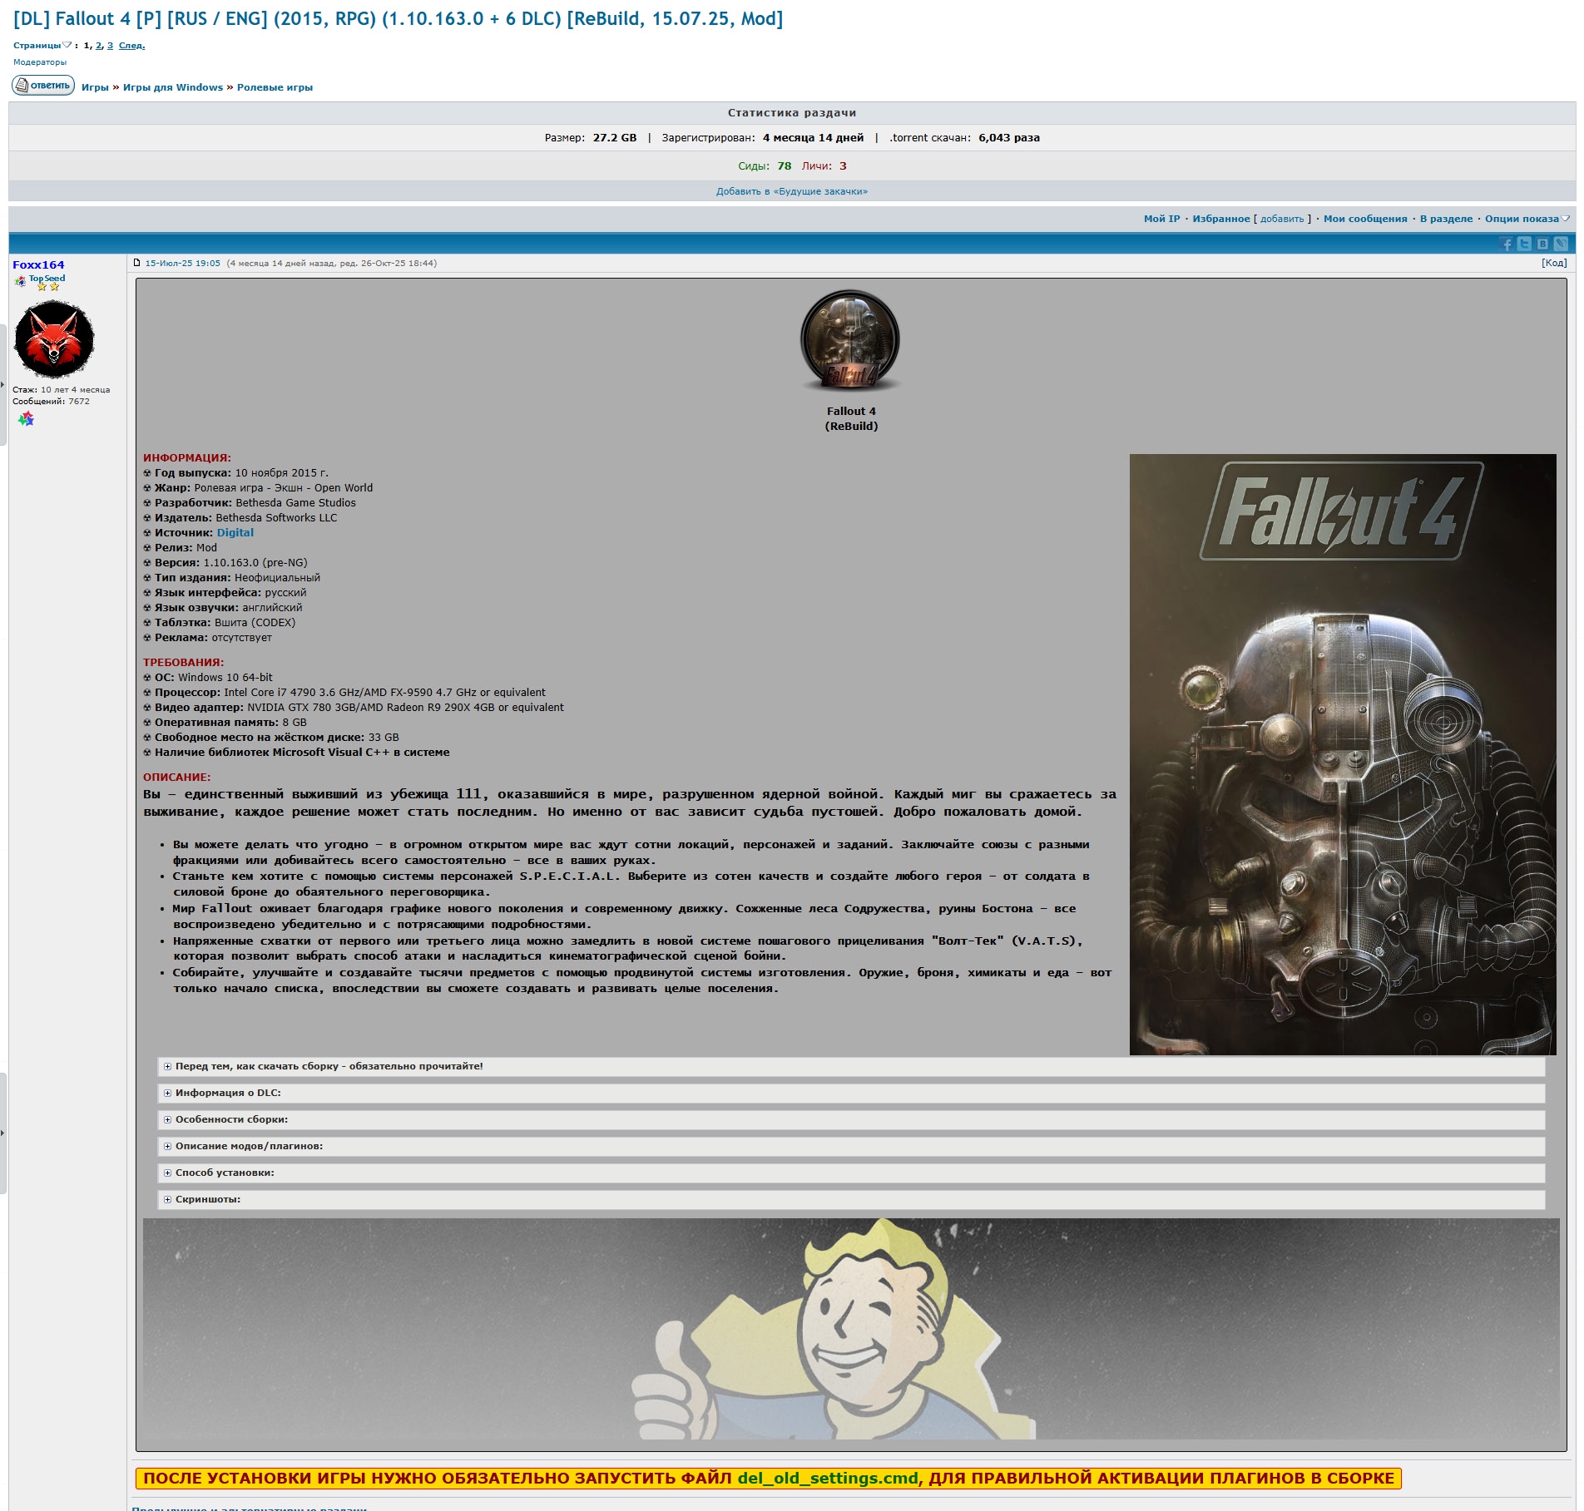Open the 'Ролевые игры' breadcrumb
The image size is (1584, 1511).
[x=275, y=87]
